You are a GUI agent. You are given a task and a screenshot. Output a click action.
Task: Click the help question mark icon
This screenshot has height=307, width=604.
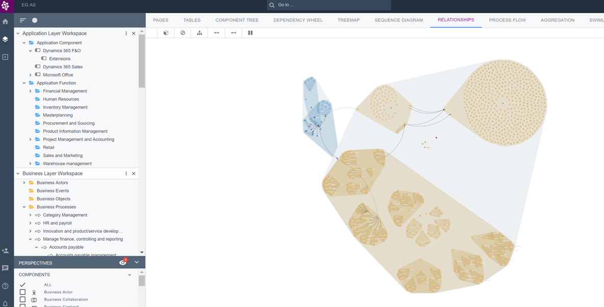click(5, 286)
